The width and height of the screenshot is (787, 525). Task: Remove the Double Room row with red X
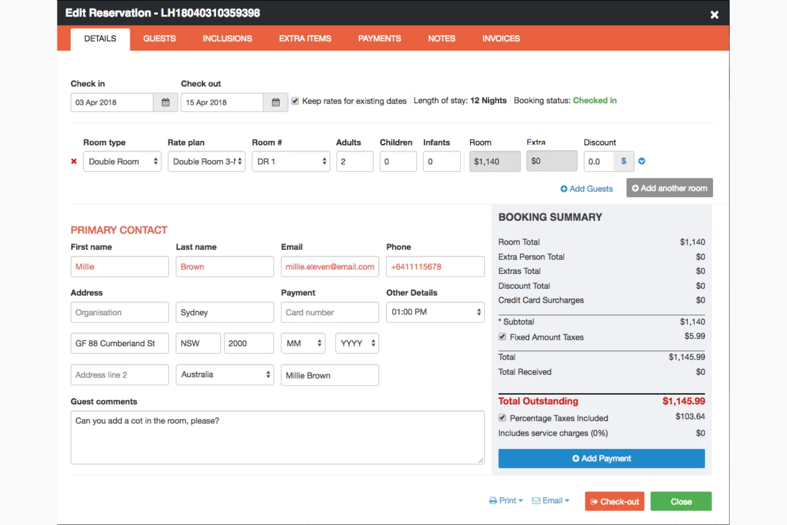tap(74, 161)
